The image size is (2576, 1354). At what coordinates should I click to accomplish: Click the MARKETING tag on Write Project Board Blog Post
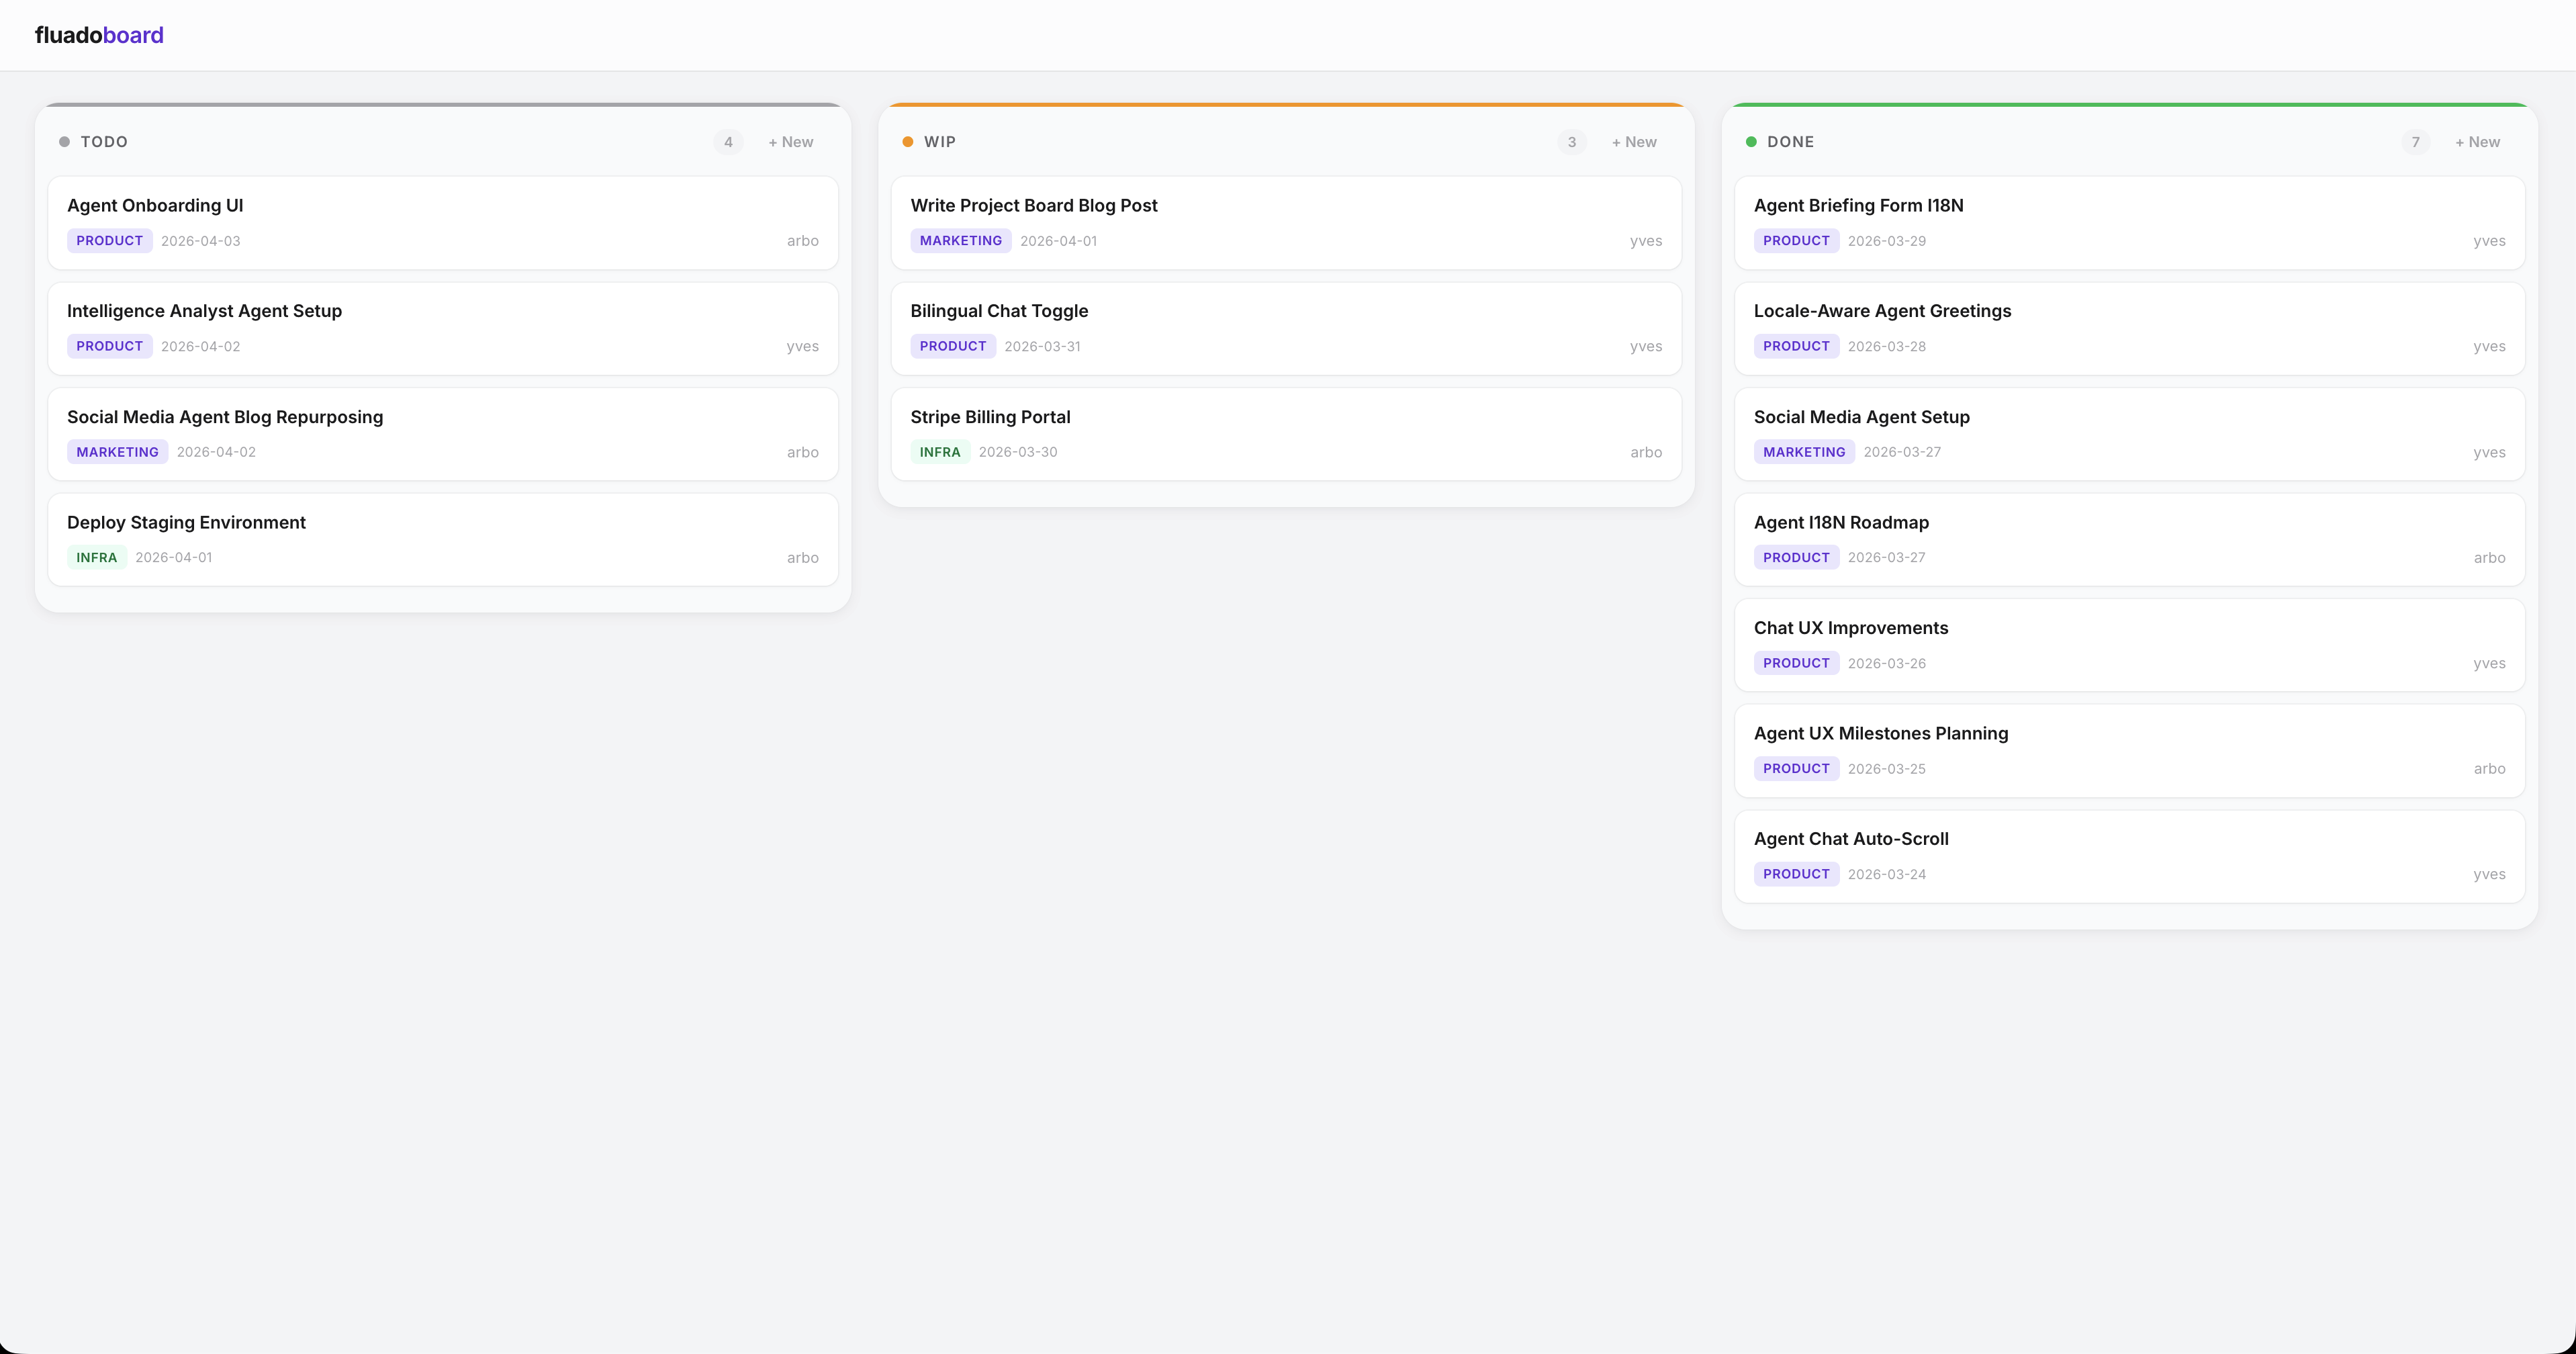(x=960, y=240)
